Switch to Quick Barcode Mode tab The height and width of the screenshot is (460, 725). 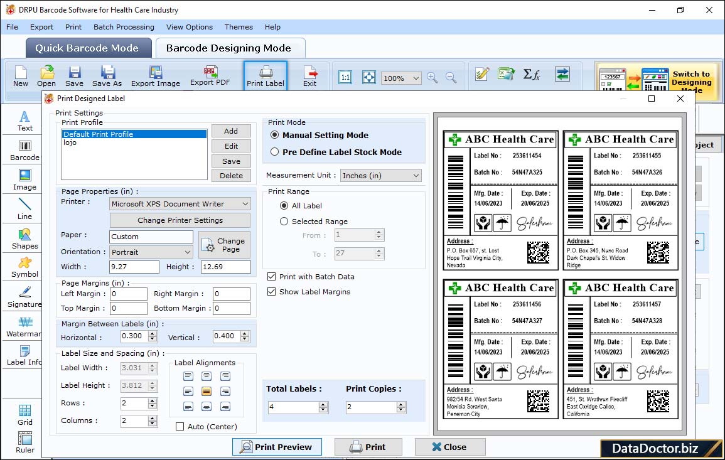click(x=89, y=48)
